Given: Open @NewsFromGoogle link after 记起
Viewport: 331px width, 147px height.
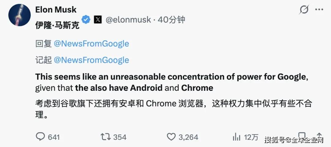Looking at the screenshot, I should point(91,60).
